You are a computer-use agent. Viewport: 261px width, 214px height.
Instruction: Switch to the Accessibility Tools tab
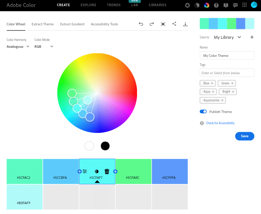point(104,24)
